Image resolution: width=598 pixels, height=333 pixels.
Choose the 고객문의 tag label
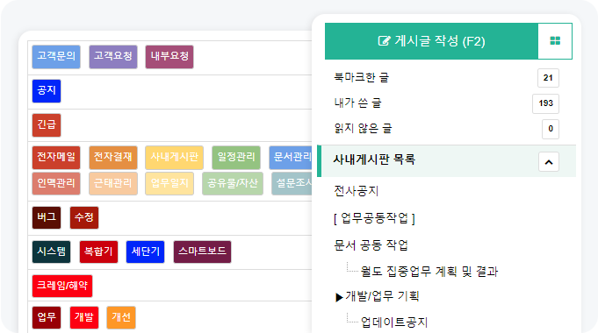click(56, 57)
